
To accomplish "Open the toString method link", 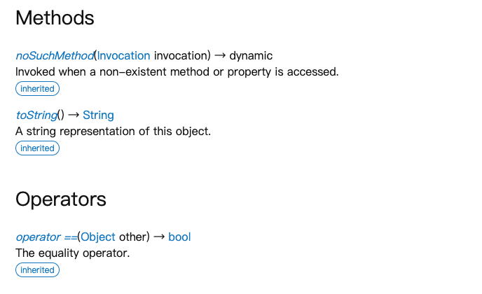I will [x=36, y=115].
